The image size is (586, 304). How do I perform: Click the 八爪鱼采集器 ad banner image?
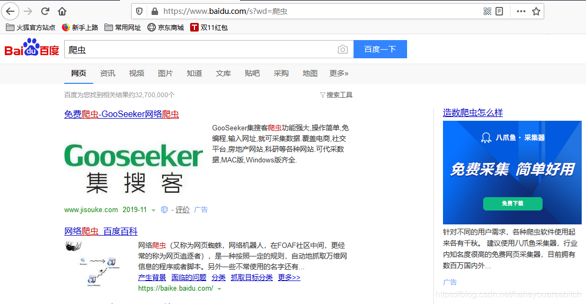(x=512, y=173)
